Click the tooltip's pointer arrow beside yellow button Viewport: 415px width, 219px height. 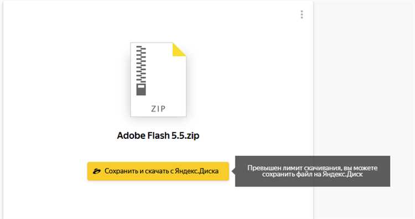click(234, 171)
